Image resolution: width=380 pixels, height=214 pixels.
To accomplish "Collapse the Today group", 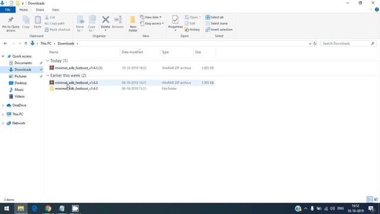I will click(47, 61).
